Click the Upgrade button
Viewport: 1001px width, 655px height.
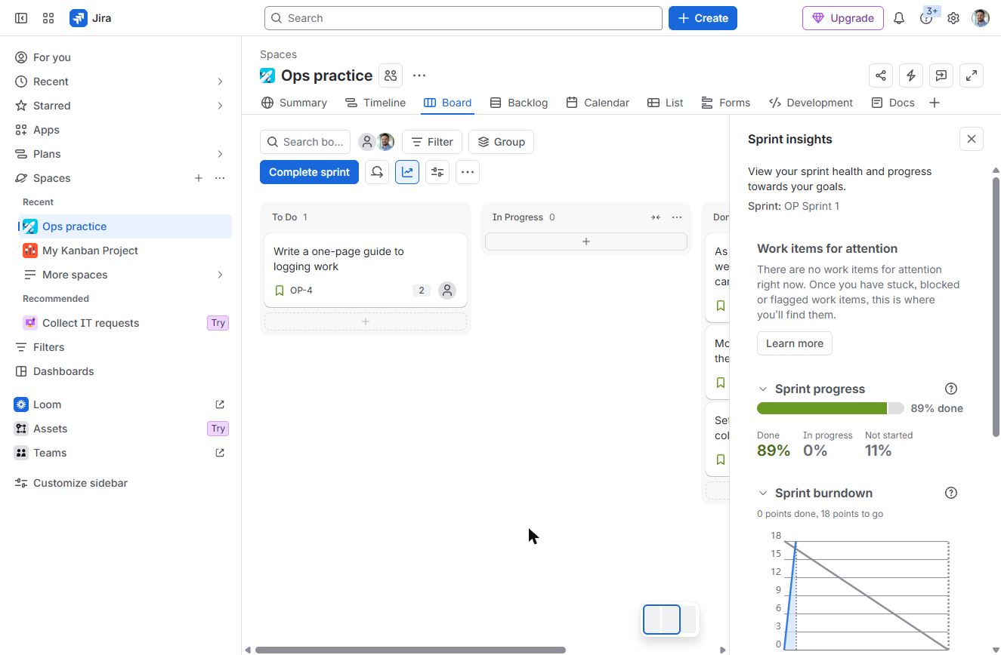(x=843, y=18)
